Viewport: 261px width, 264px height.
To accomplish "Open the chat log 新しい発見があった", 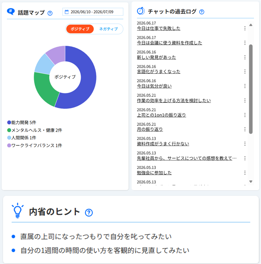I will [x=157, y=57].
